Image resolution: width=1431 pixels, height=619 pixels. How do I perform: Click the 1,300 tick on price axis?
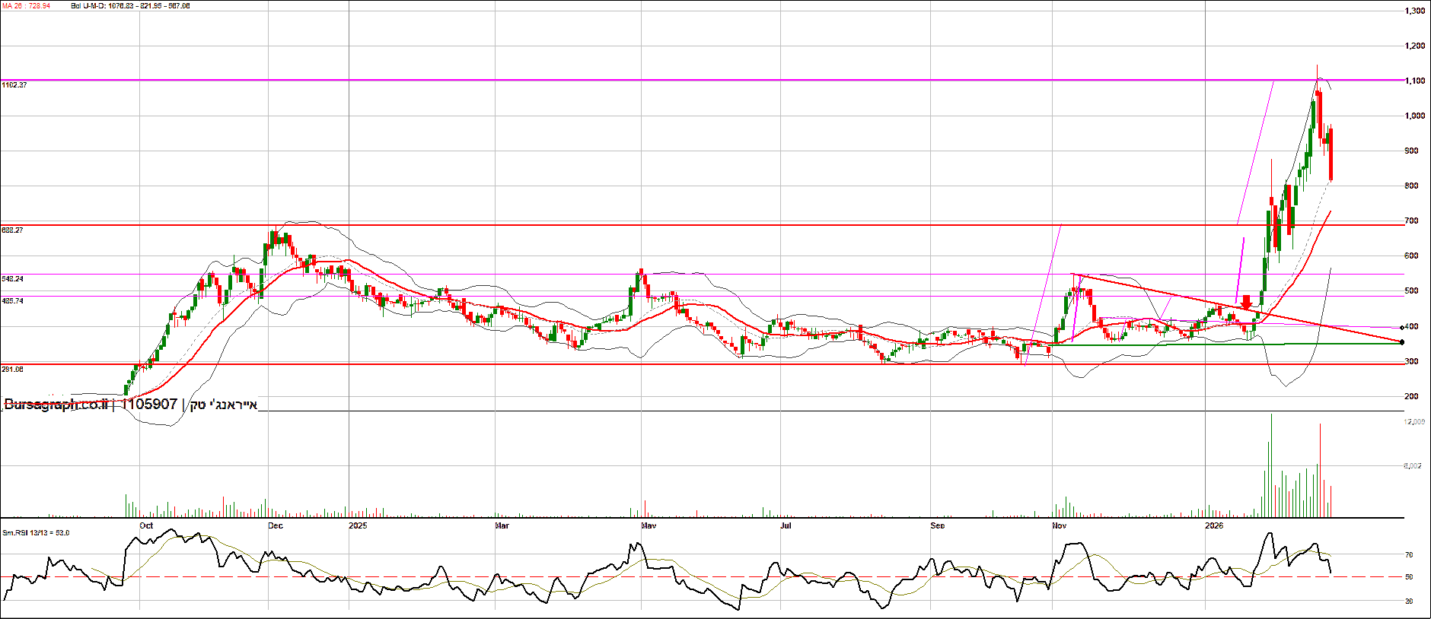coord(1415,11)
